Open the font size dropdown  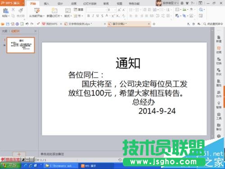click(115, 10)
